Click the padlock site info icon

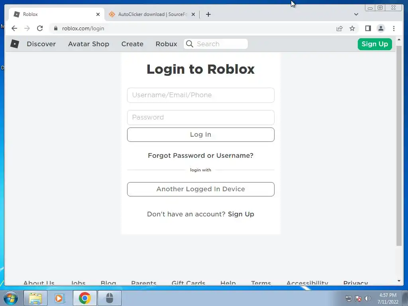pos(56,28)
